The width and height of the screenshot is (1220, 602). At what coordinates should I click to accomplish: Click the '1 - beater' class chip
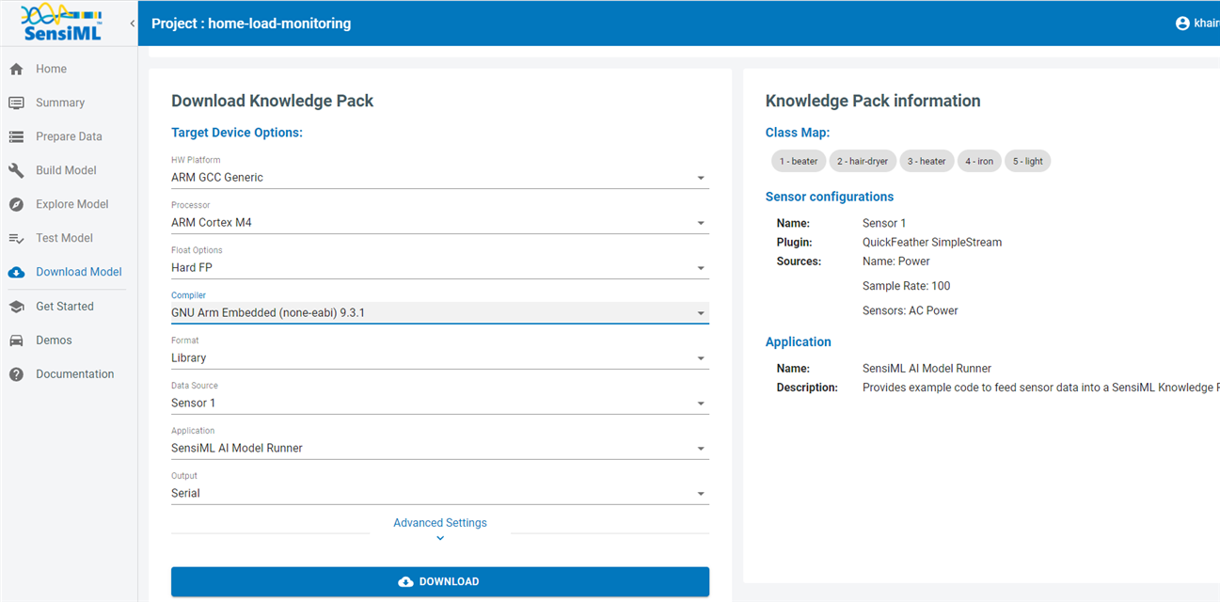(799, 161)
